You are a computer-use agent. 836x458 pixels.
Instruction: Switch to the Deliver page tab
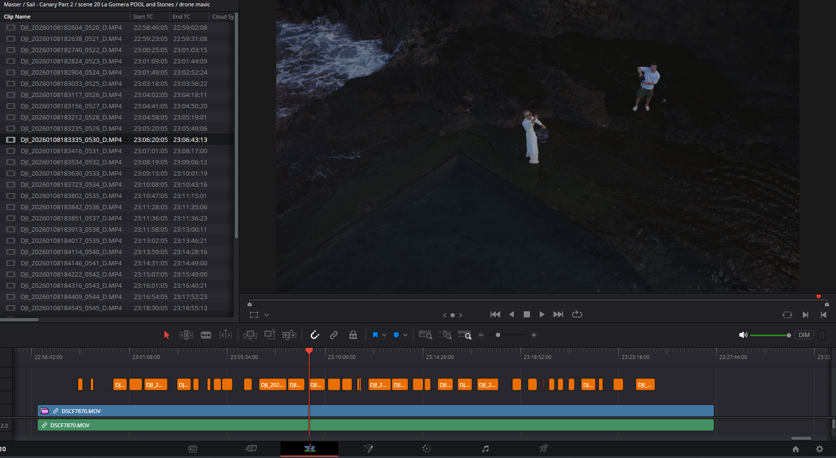(x=543, y=449)
